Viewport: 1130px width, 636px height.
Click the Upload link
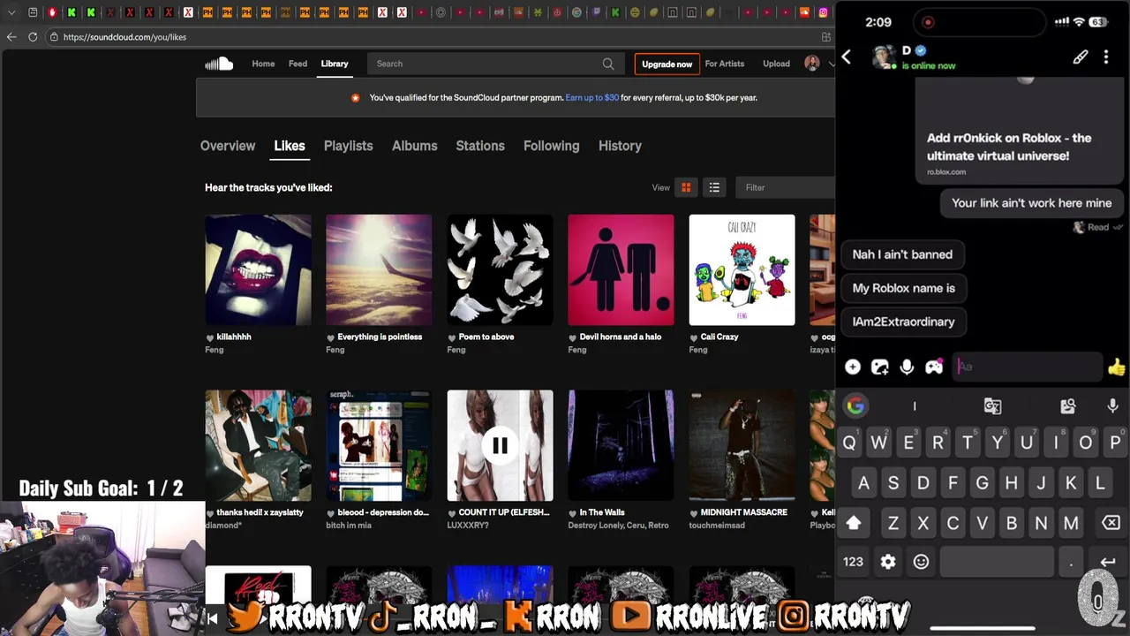(x=776, y=64)
